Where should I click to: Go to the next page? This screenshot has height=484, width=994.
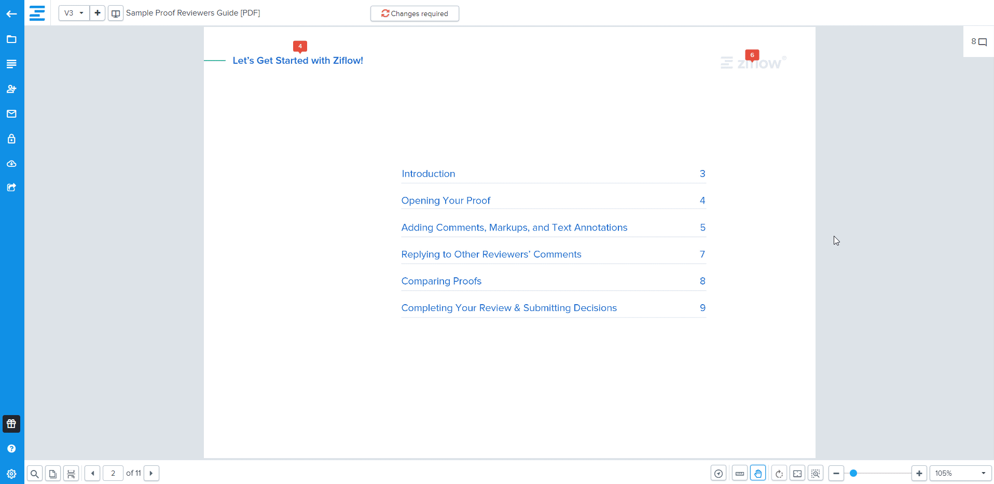click(x=151, y=473)
